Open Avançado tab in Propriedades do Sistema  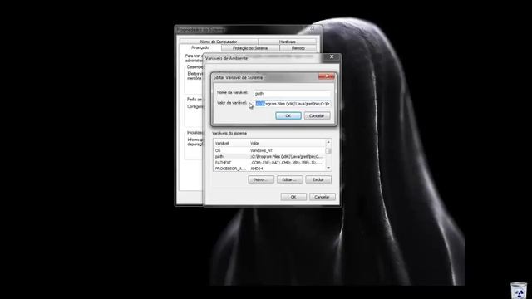pos(199,48)
